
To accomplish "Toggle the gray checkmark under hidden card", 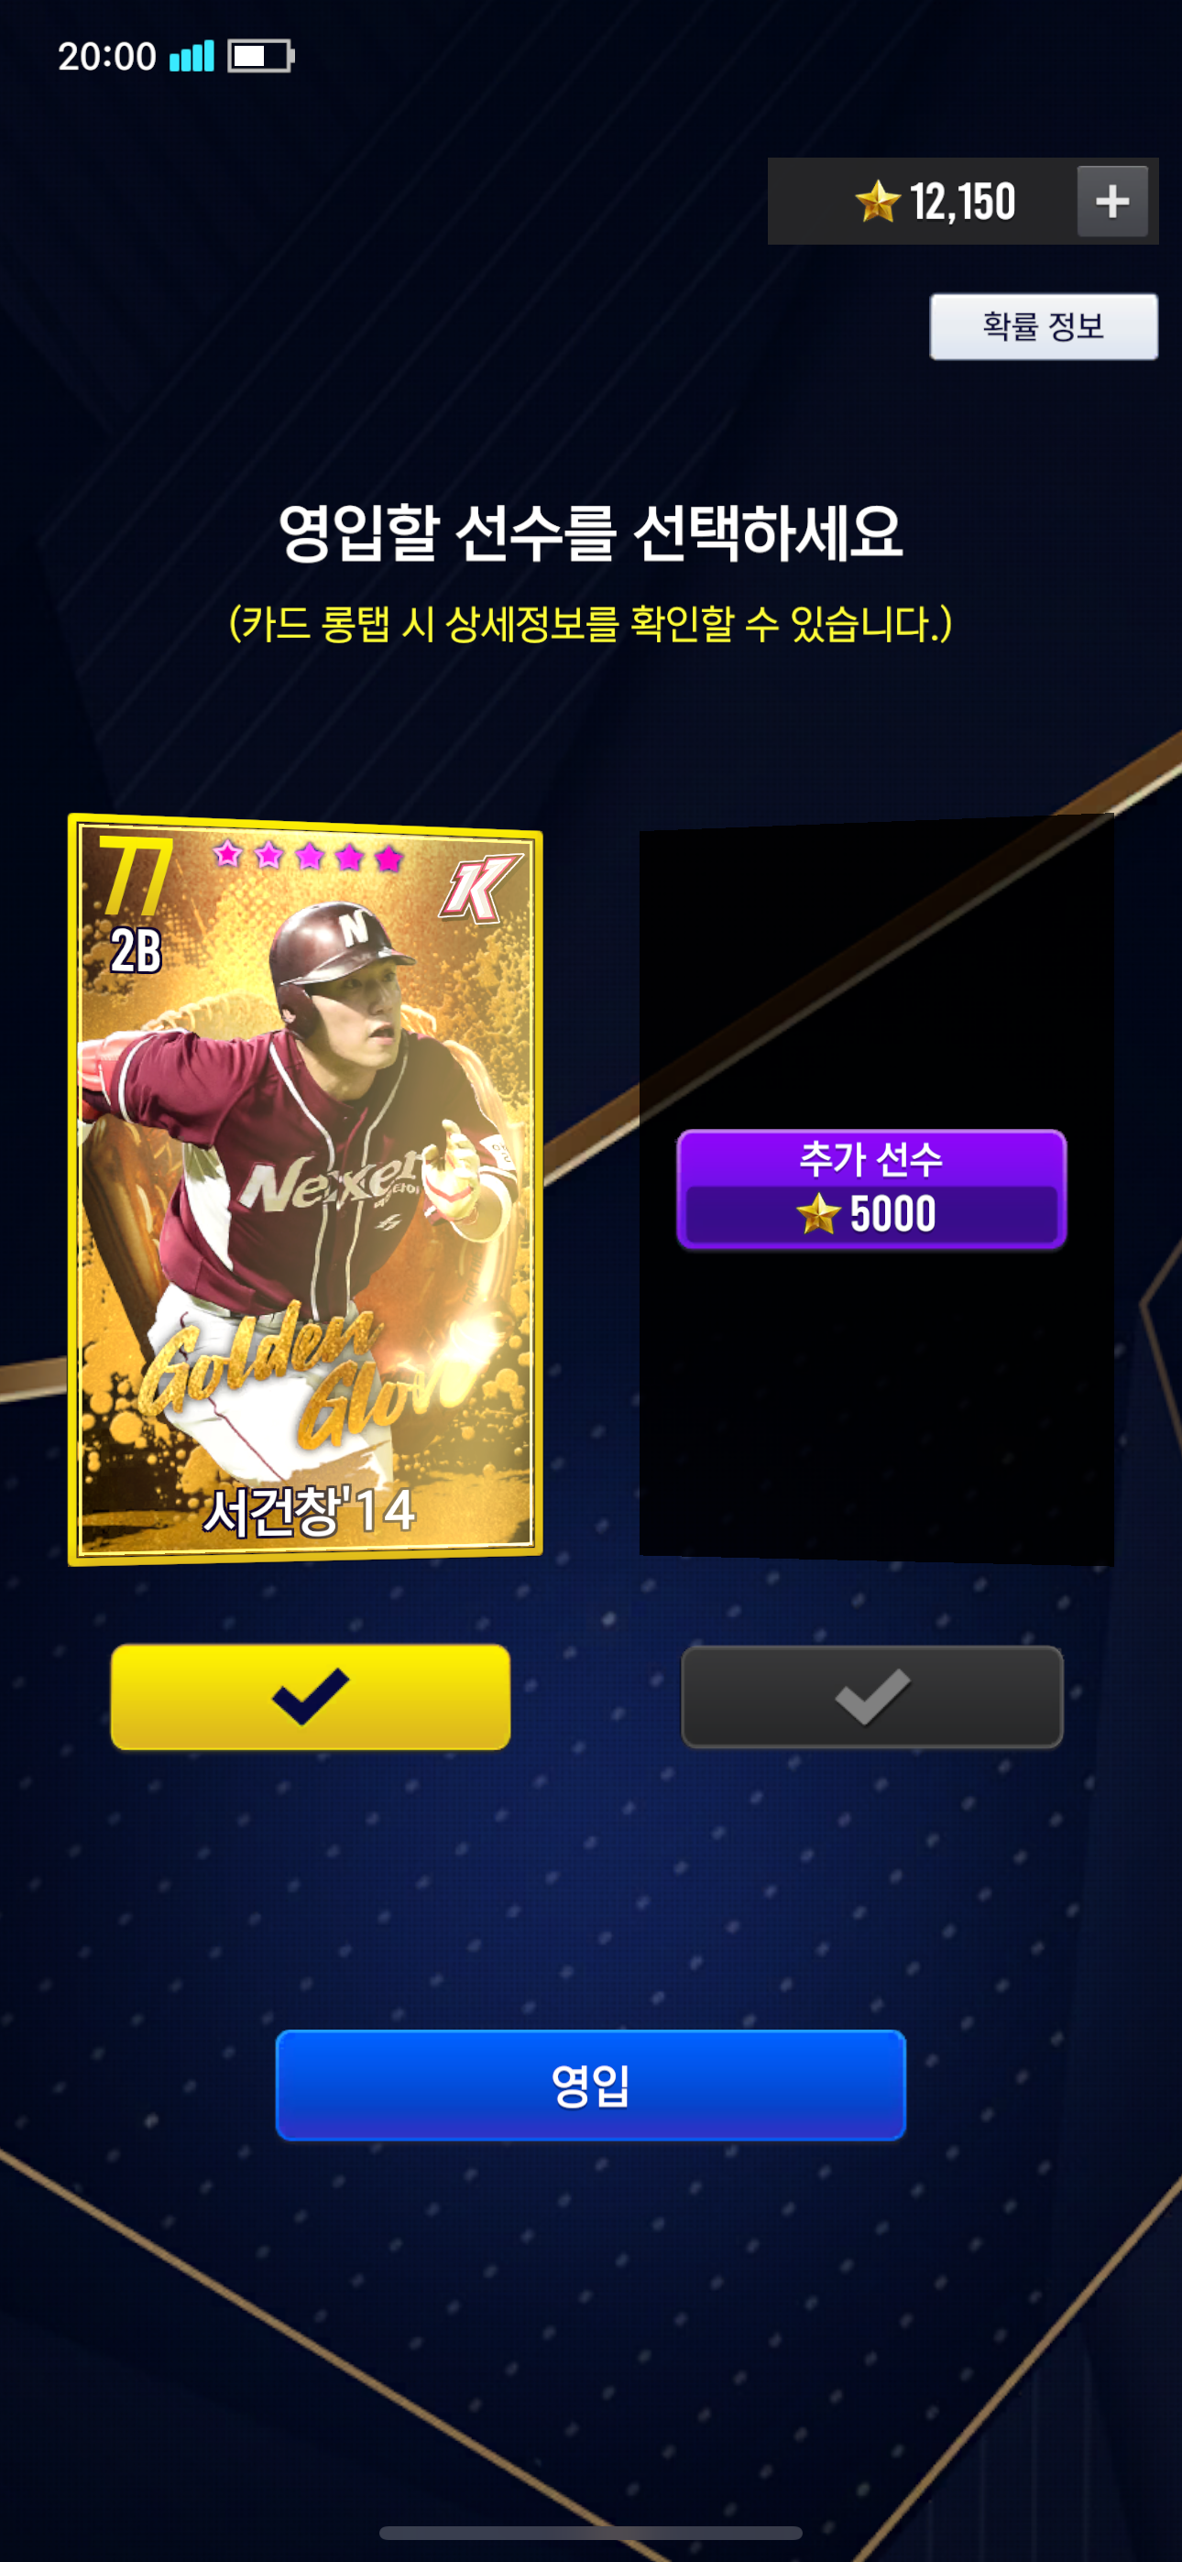I will click(x=871, y=1697).
